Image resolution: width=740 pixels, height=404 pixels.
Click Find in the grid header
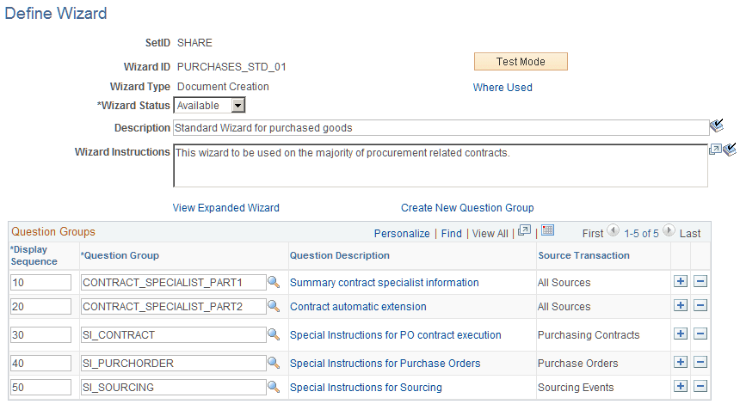(451, 233)
